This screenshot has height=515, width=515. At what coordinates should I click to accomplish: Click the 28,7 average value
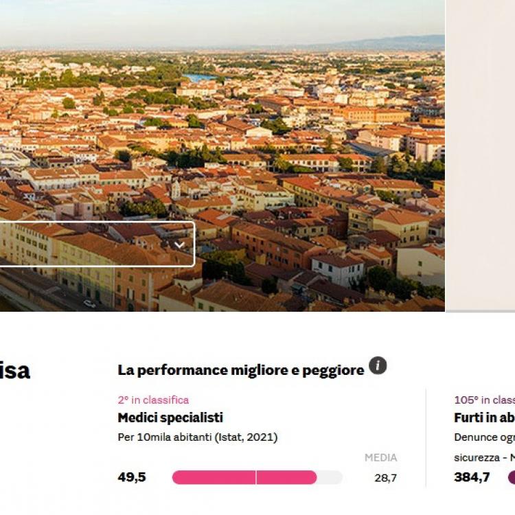385,478
